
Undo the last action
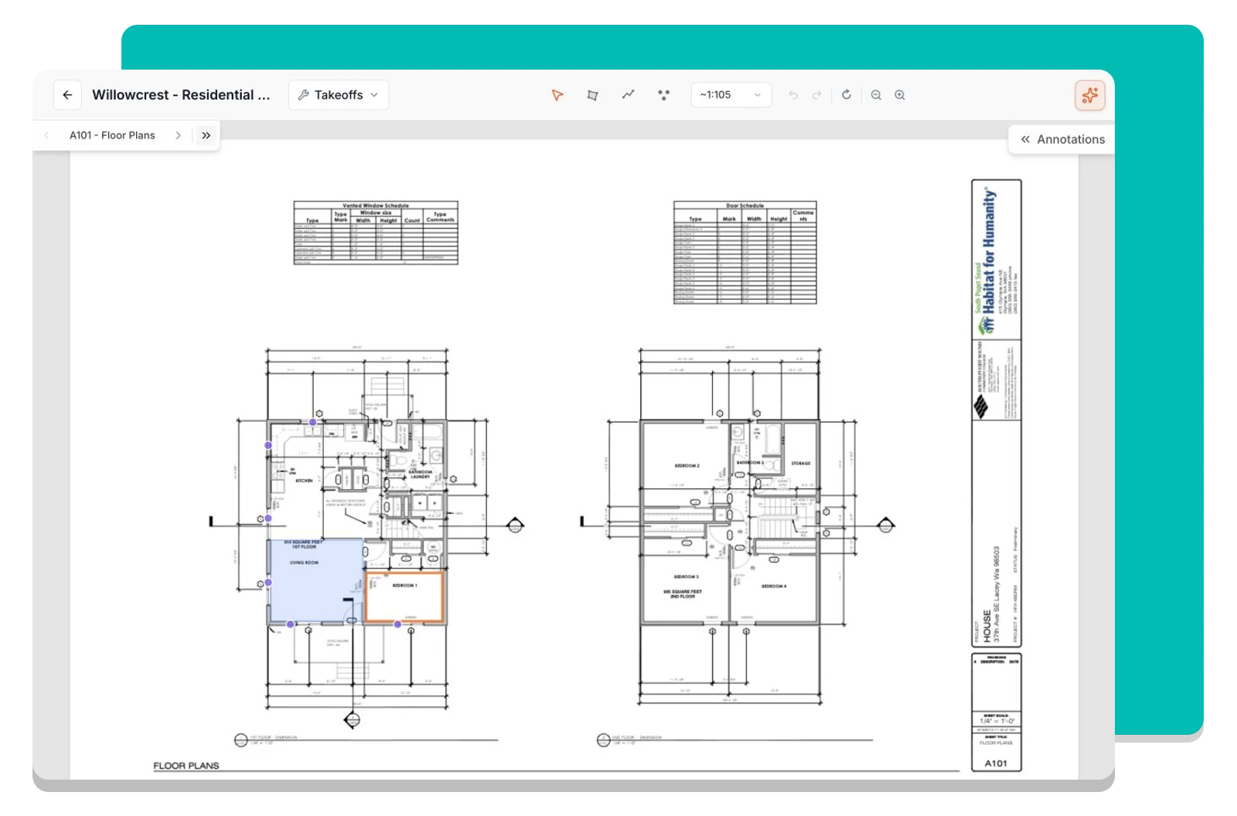(793, 95)
